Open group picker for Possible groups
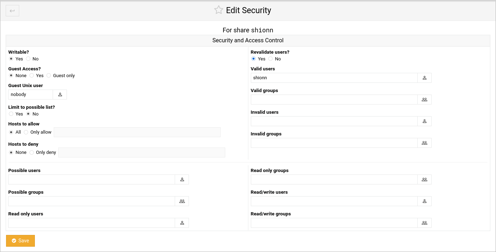The width and height of the screenshot is (496, 252). 182,201
